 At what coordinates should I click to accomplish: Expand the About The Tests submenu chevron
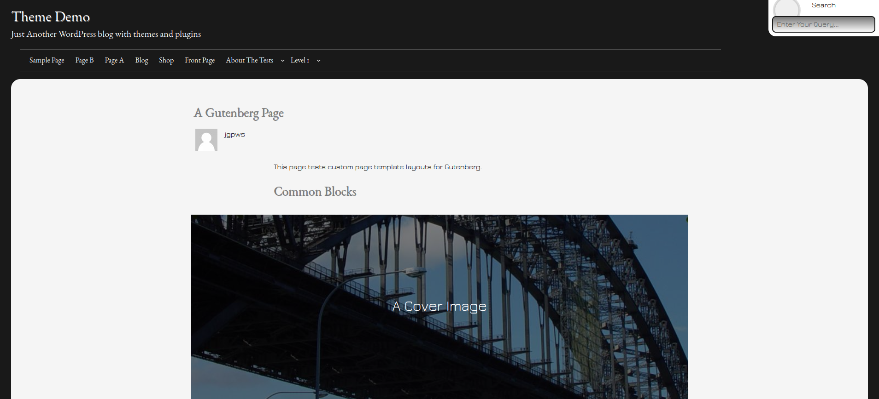coord(282,61)
